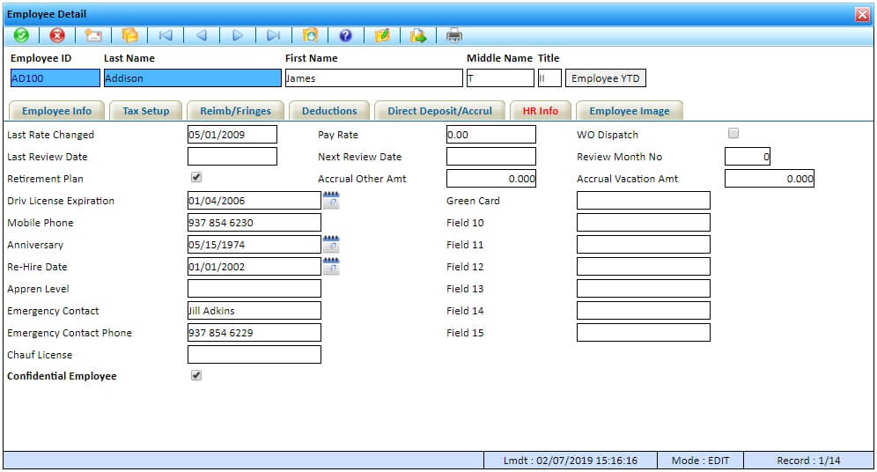Click the Employee YTD button
The height and width of the screenshot is (472, 877).
(606, 78)
